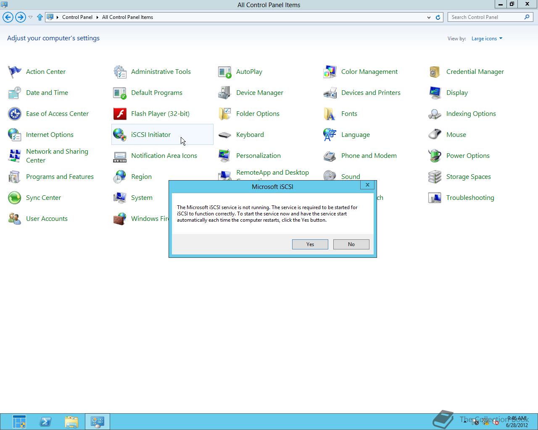This screenshot has height=430, width=538.
Task: Click the taskbar clock showing 6/28/2012
Action: (x=517, y=422)
